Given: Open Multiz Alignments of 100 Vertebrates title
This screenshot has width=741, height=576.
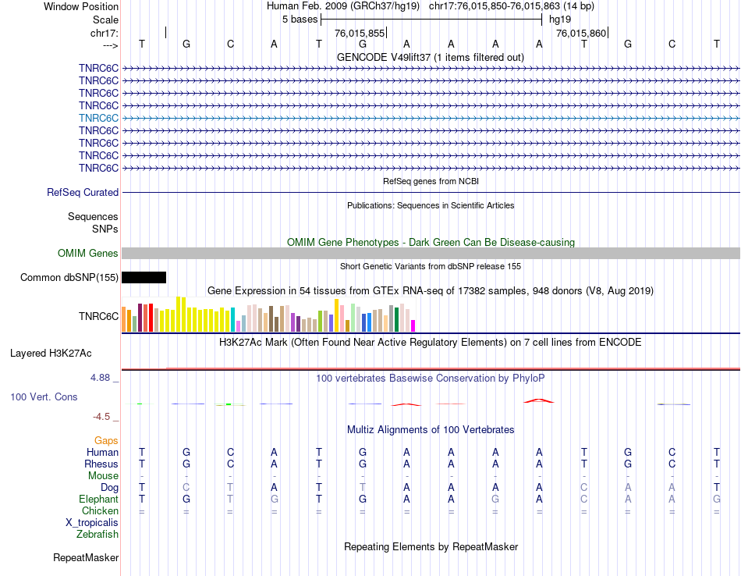Looking at the screenshot, I should [431, 430].
